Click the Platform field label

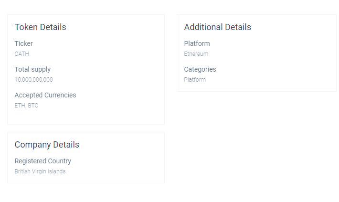coord(197,43)
